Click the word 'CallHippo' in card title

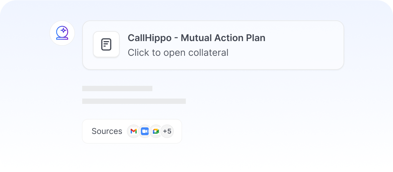[x=150, y=38]
